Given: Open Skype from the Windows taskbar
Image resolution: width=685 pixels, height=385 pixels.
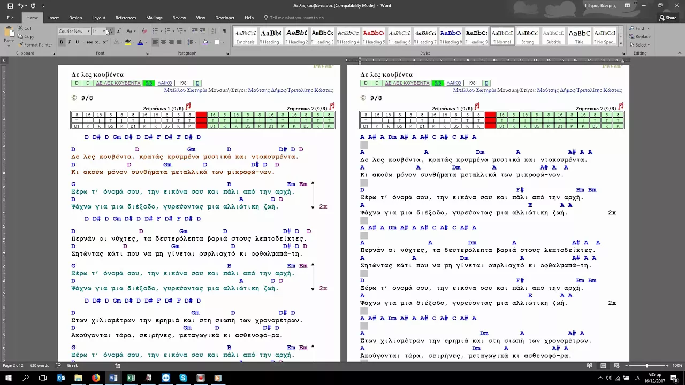Looking at the screenshot, I should (x=183, y=378).
